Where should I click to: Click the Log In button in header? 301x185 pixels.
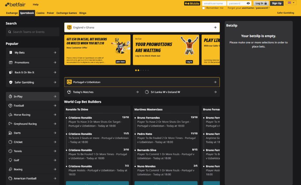click(x=261, y=3)
